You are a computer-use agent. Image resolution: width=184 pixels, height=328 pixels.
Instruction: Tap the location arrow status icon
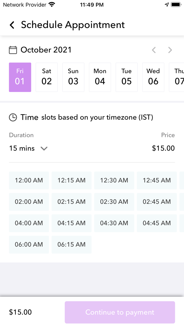coord(167,5)
